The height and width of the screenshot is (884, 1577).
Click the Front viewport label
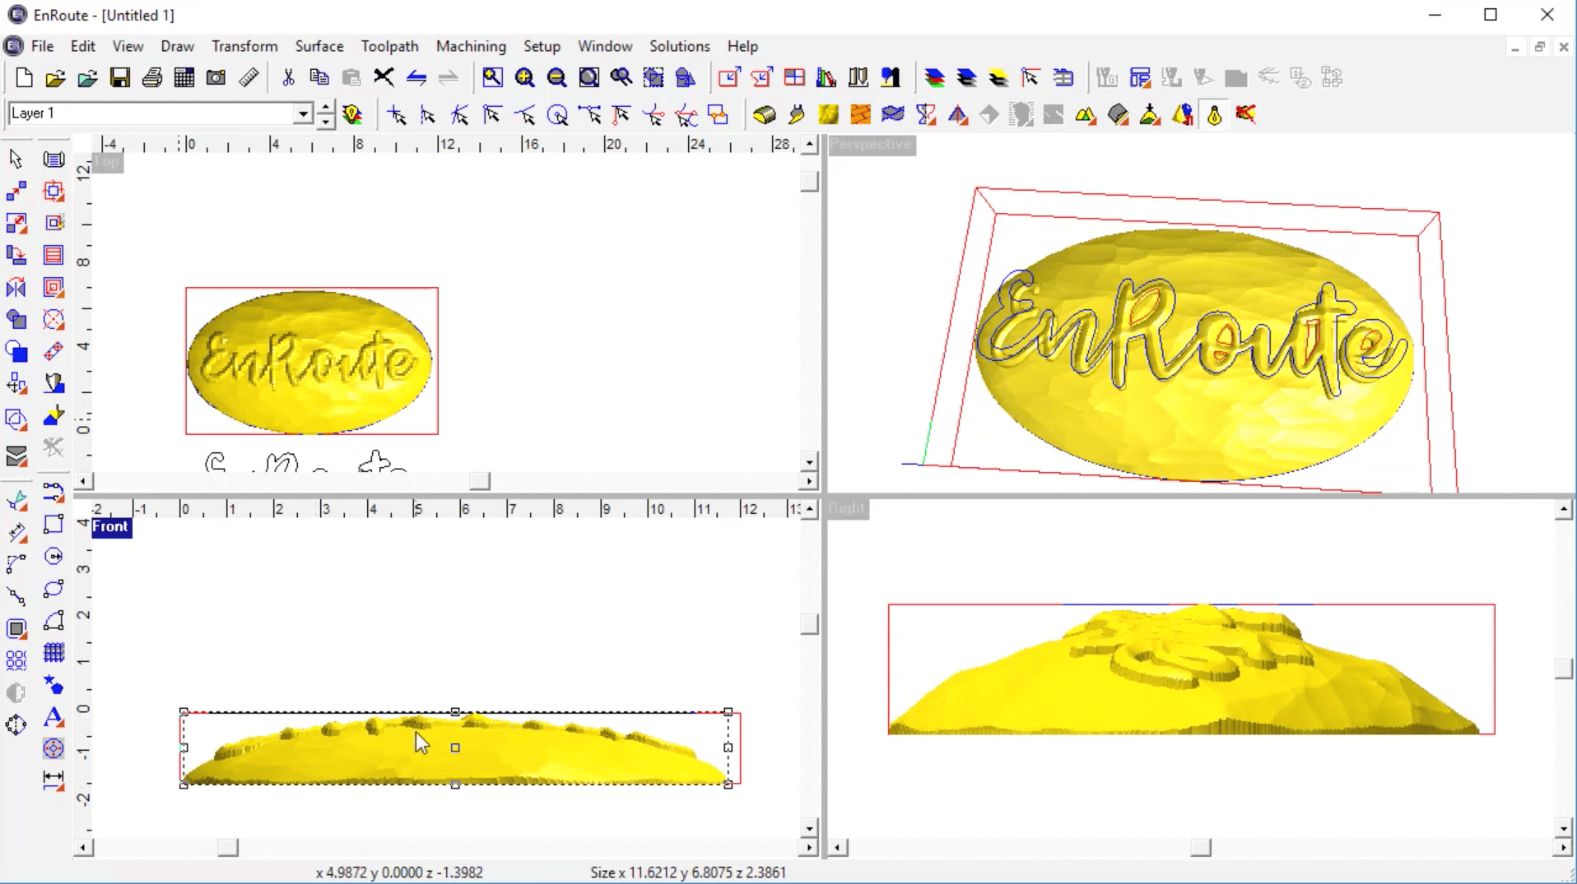click(110, 526)
